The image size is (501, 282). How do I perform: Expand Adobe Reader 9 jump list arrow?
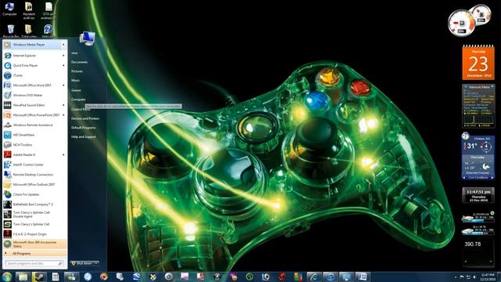pyautogui.click(x=63, y=155)
